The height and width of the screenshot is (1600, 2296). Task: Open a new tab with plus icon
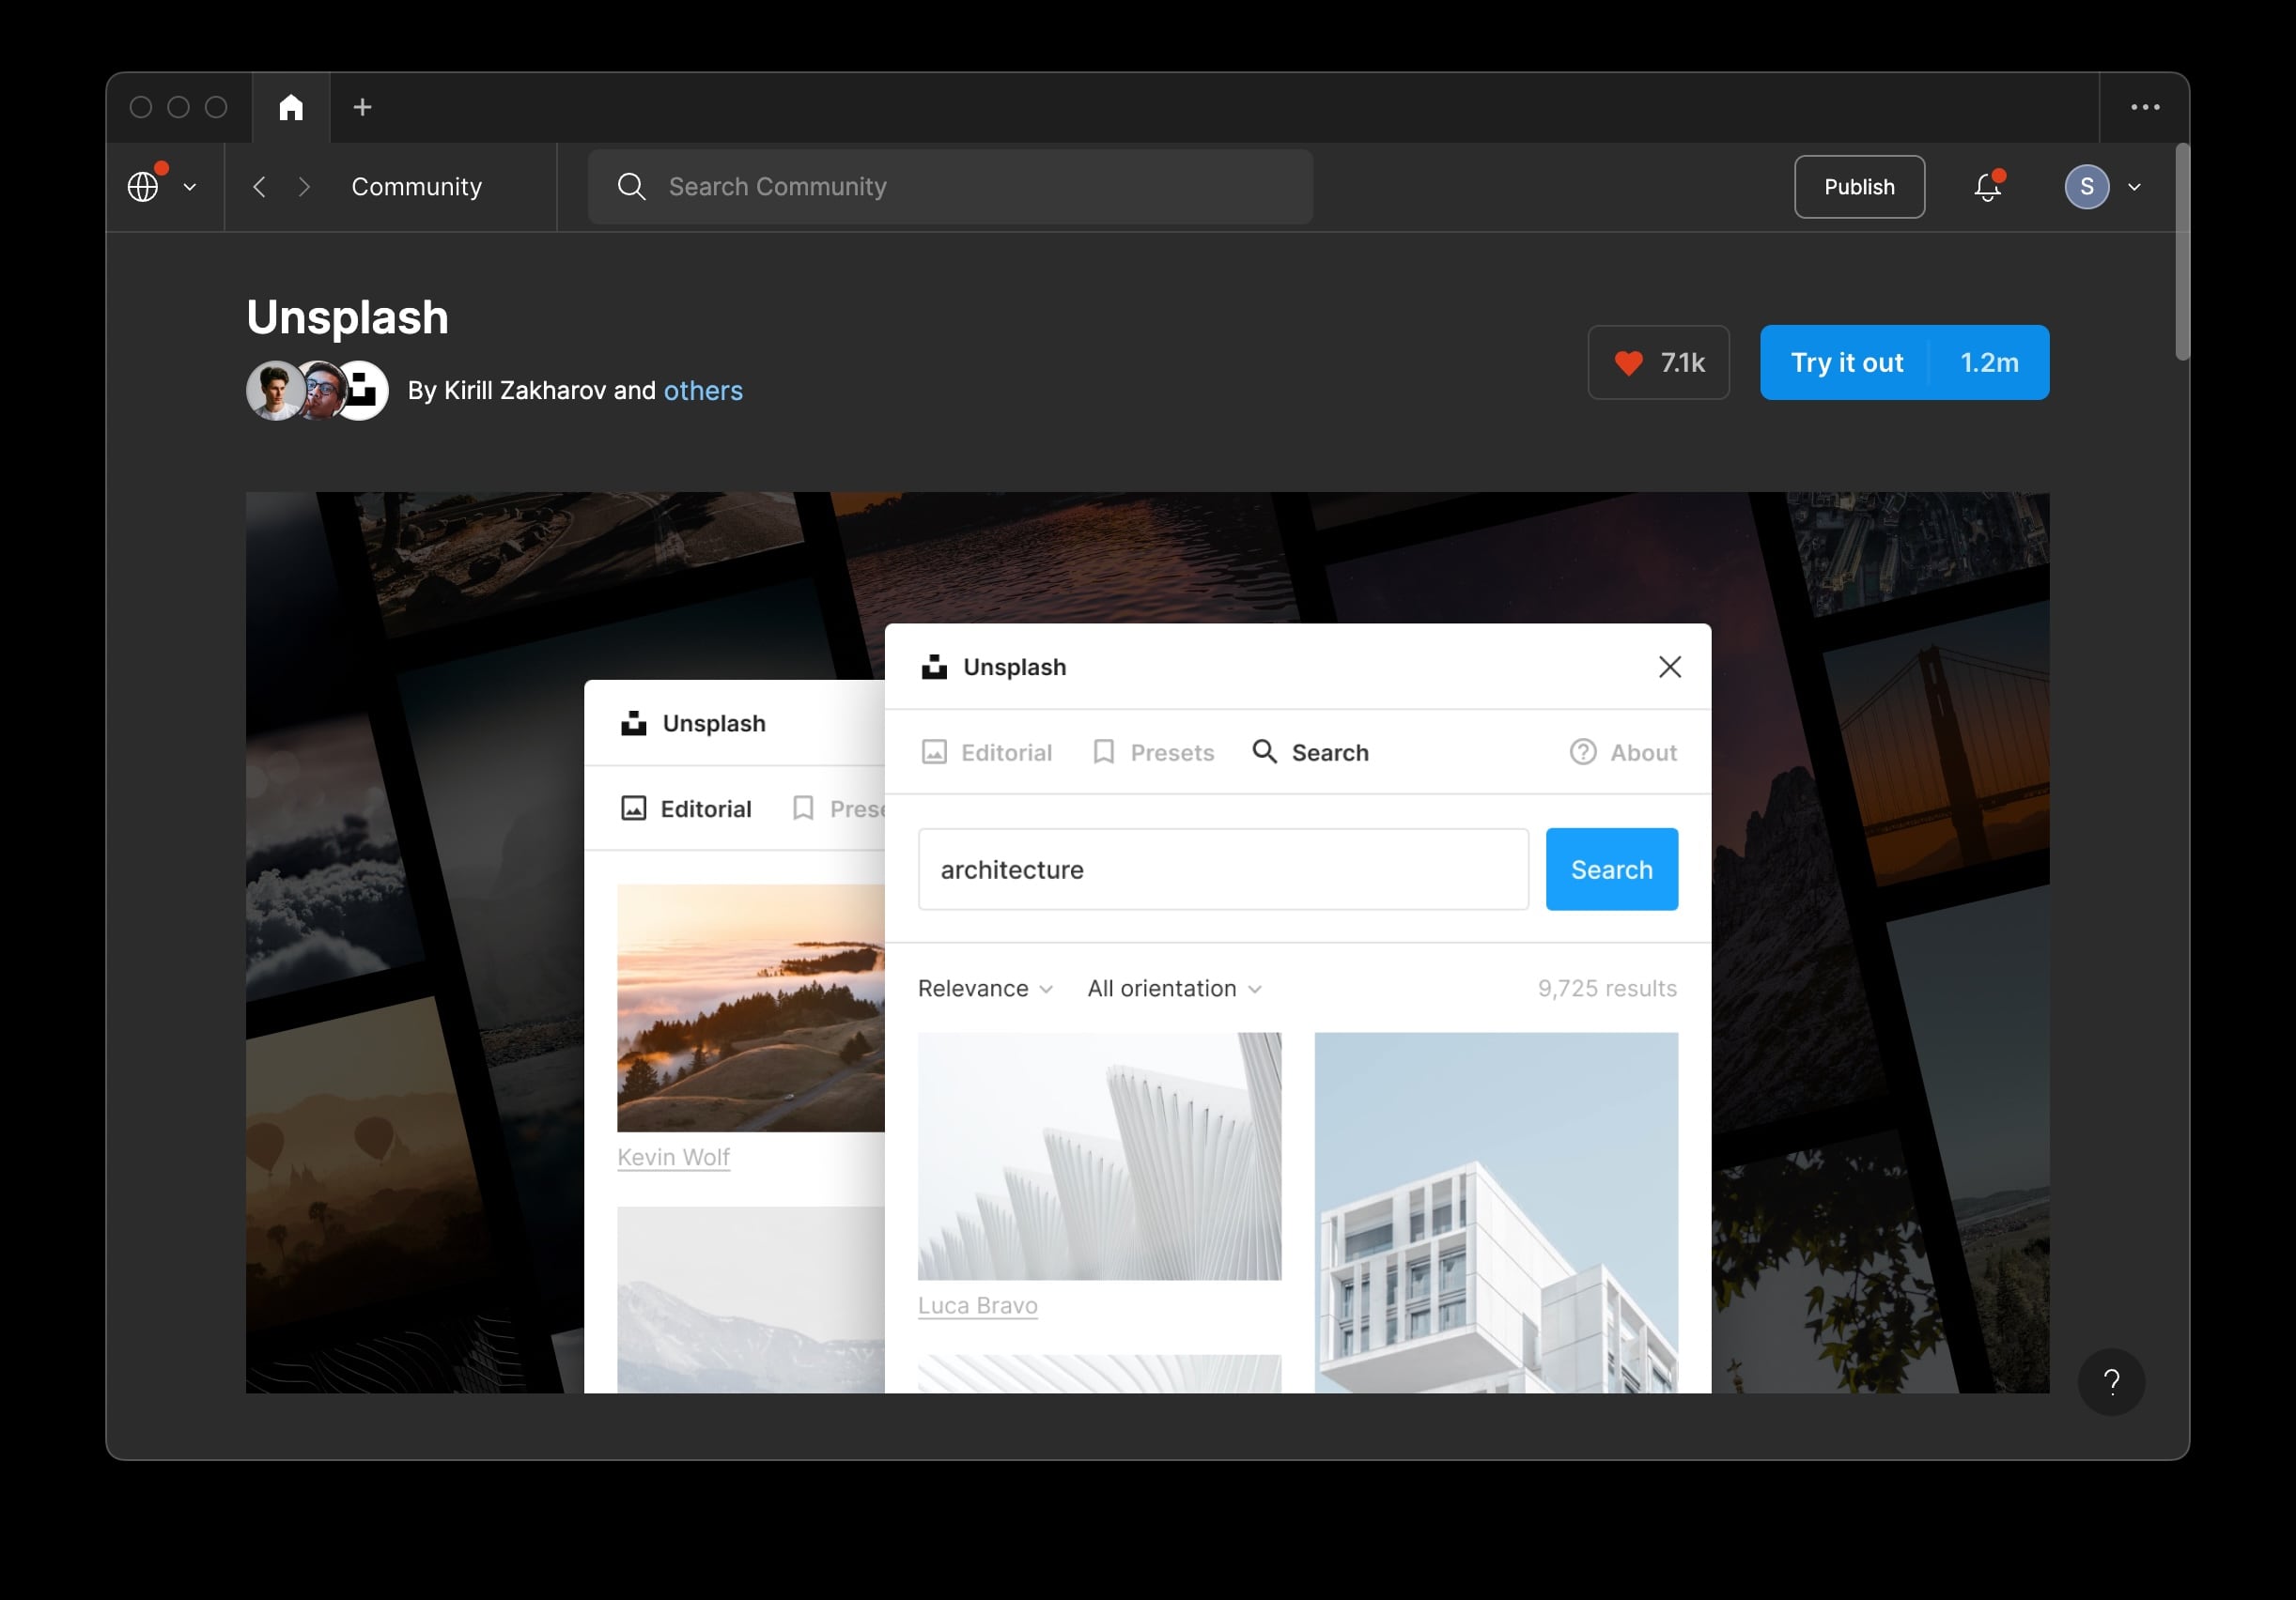click(x=362, y=107)
